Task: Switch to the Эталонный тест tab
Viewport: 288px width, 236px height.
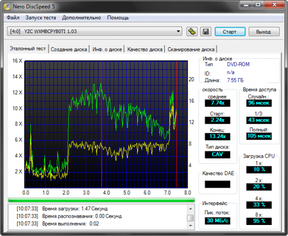Action: tap(28, 49)
